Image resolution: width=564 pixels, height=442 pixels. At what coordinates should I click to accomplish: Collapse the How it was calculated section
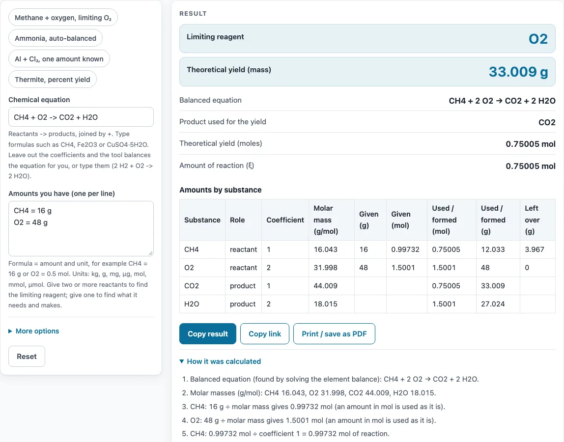(220, 361)
